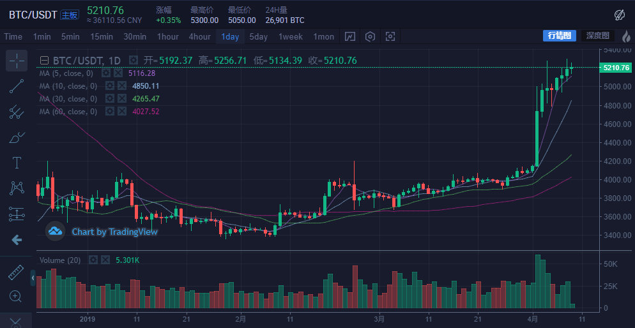This screenshot has width=635, height=328.
Task: Select the brush drawing tool
Action: tap(17, 137)
